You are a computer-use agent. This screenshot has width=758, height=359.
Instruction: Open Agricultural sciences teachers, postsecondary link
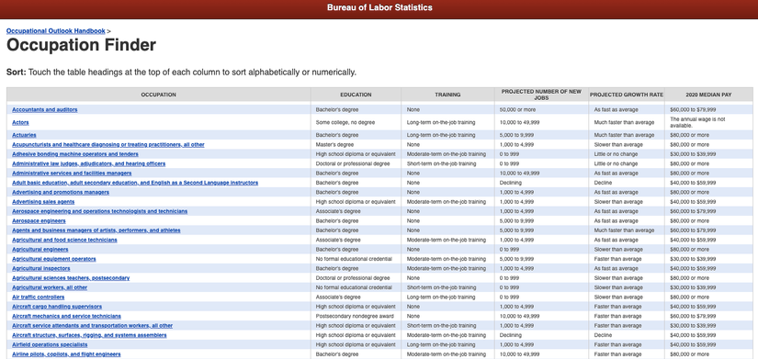coord(71,278)
